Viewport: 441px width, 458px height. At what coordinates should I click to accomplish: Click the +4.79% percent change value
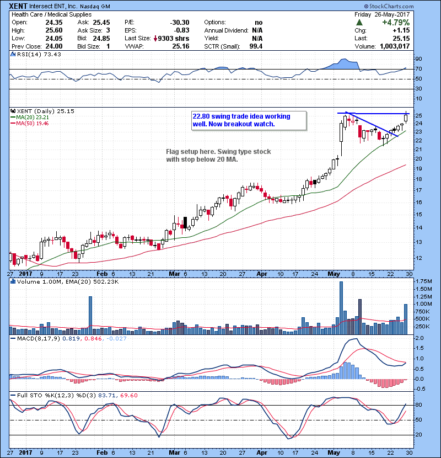pos(396,23)
